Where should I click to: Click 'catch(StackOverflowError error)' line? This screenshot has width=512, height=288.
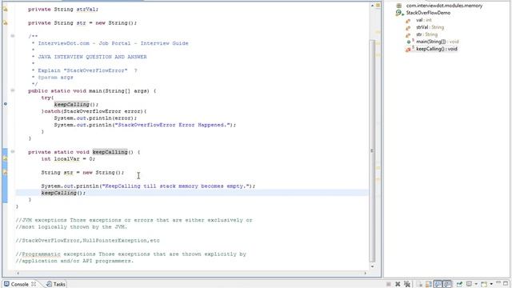(x=94, y=111)
